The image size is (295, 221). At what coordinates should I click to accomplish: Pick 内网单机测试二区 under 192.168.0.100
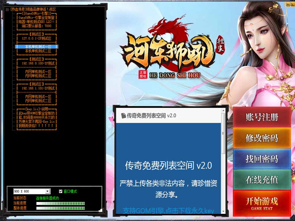(x=38, y=76)
